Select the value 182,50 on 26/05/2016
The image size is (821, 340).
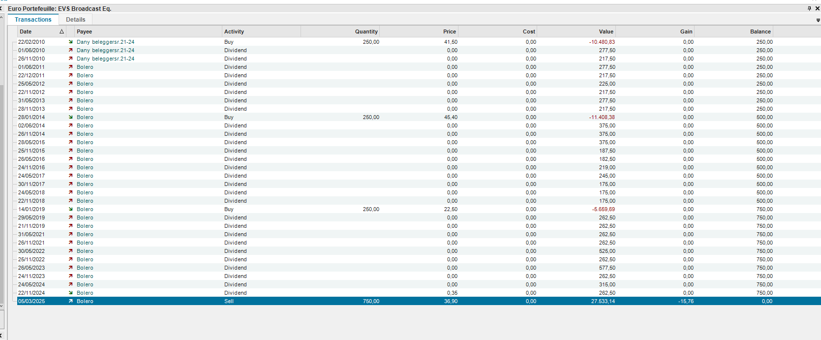(x=607, y=159)
